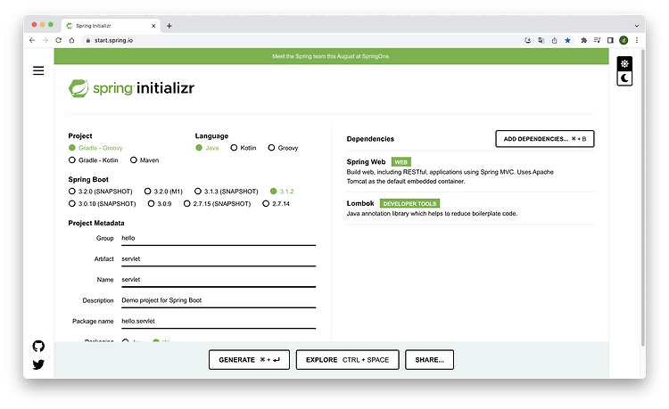
Task: Select Maven project type
Action: pos(145,160)
